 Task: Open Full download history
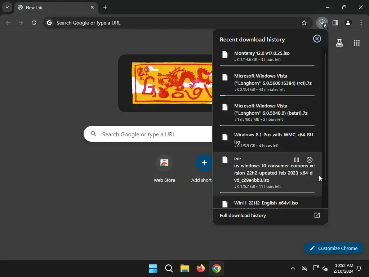243,216
